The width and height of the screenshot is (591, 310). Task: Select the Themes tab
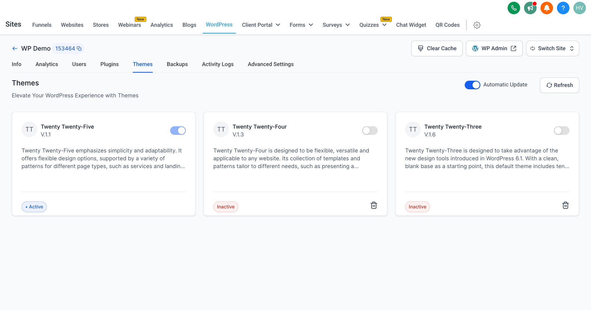coord(143,64)
